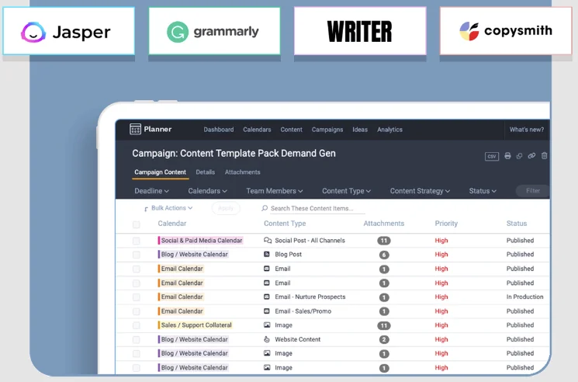Screen dimensions: 578x382
Task: Export the campaign as CSV
Action: pyautogui.click(x=491, y=156)
